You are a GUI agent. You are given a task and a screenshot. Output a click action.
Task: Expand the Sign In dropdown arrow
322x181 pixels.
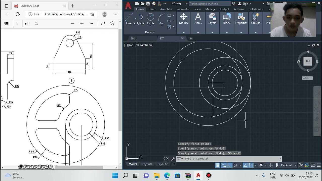(x=263, y=4)
